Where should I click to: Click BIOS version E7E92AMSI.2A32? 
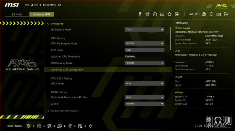tap(214, 36)
